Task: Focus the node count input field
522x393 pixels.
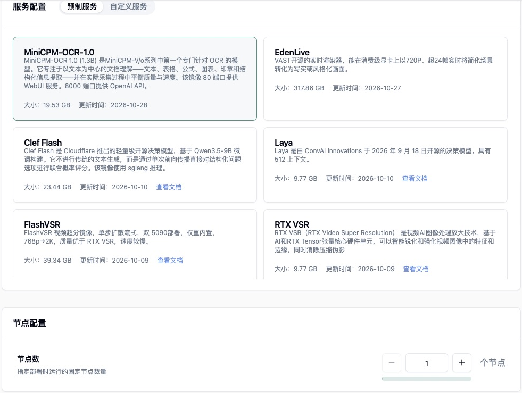Action: coord(426,363)
